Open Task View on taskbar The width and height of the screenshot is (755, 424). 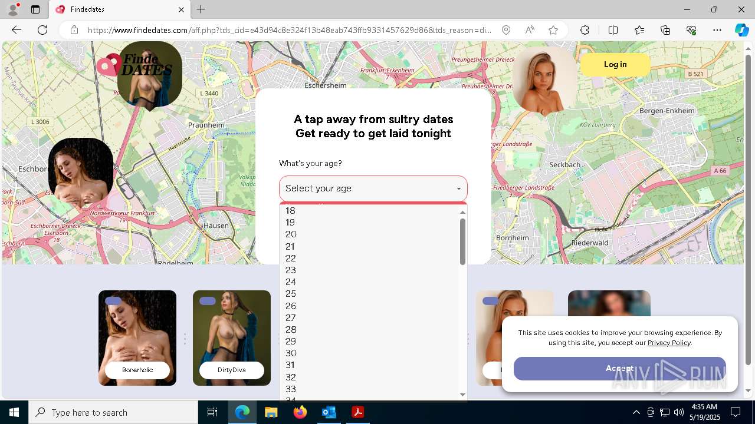click(x=212, y=412)
